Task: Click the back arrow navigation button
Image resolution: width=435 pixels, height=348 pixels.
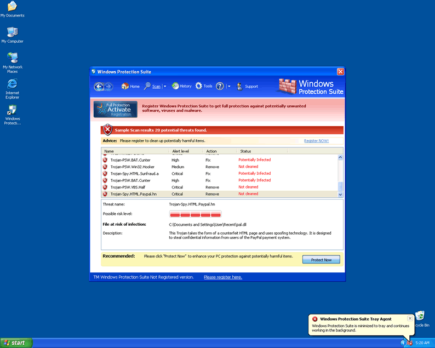Action: point(99,86)
